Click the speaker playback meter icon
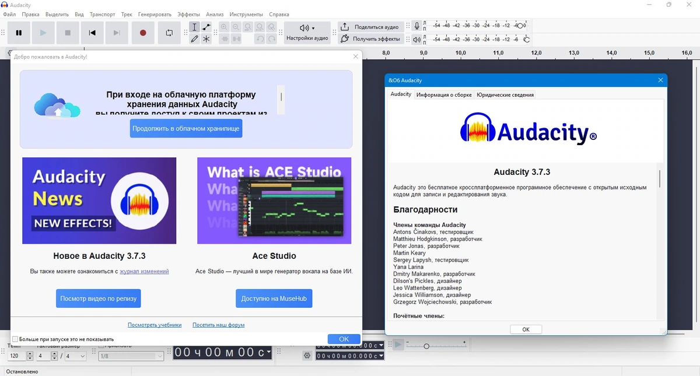This screenshot has height=376, width=700. click(416, 40)
